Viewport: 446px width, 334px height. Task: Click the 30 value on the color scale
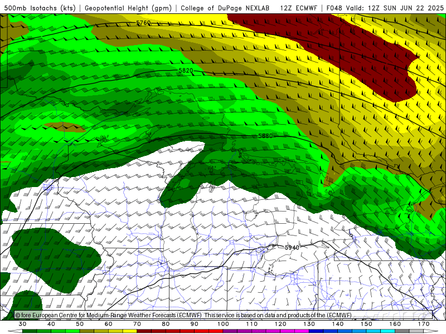click(22, 324)
